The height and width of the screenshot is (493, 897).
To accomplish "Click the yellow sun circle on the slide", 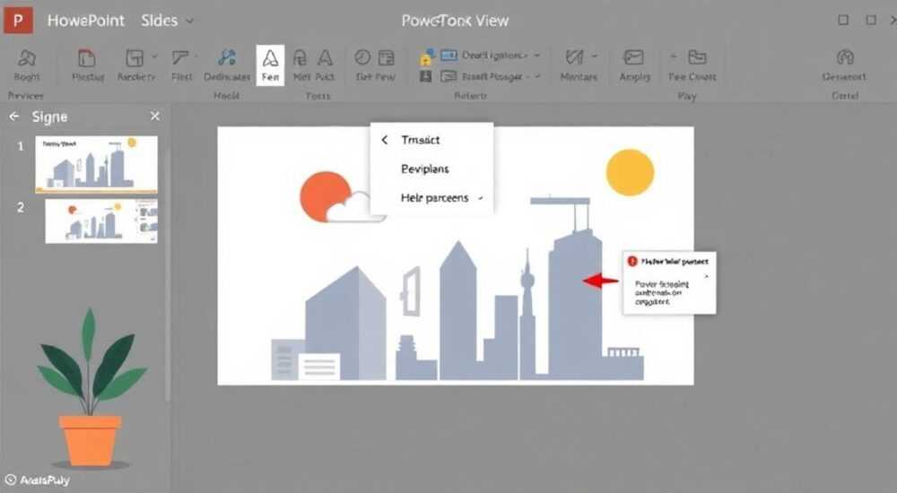I will click(630, 172).
